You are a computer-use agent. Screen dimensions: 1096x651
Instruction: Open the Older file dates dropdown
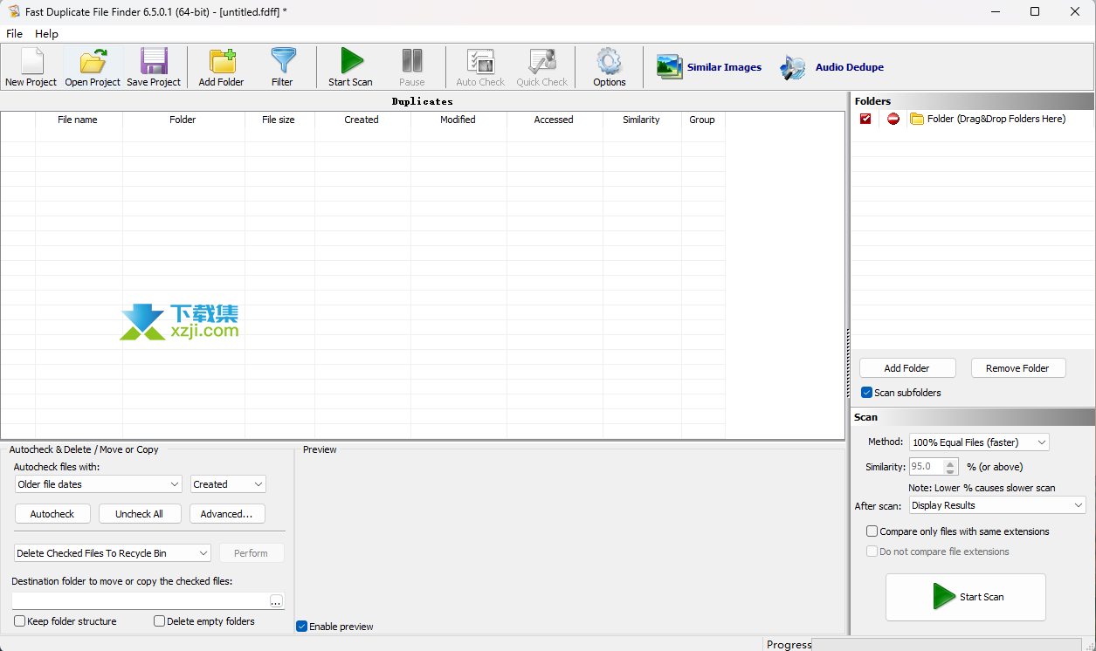[98, 484]
